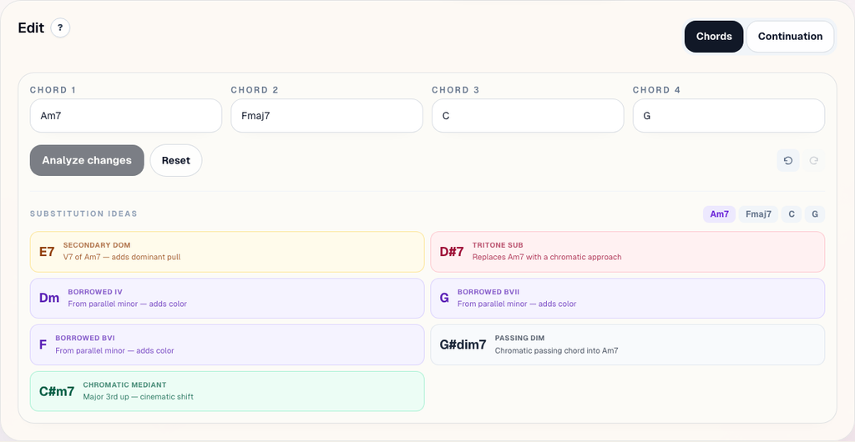Click the CHORD 3 label

tap(455, 90)
